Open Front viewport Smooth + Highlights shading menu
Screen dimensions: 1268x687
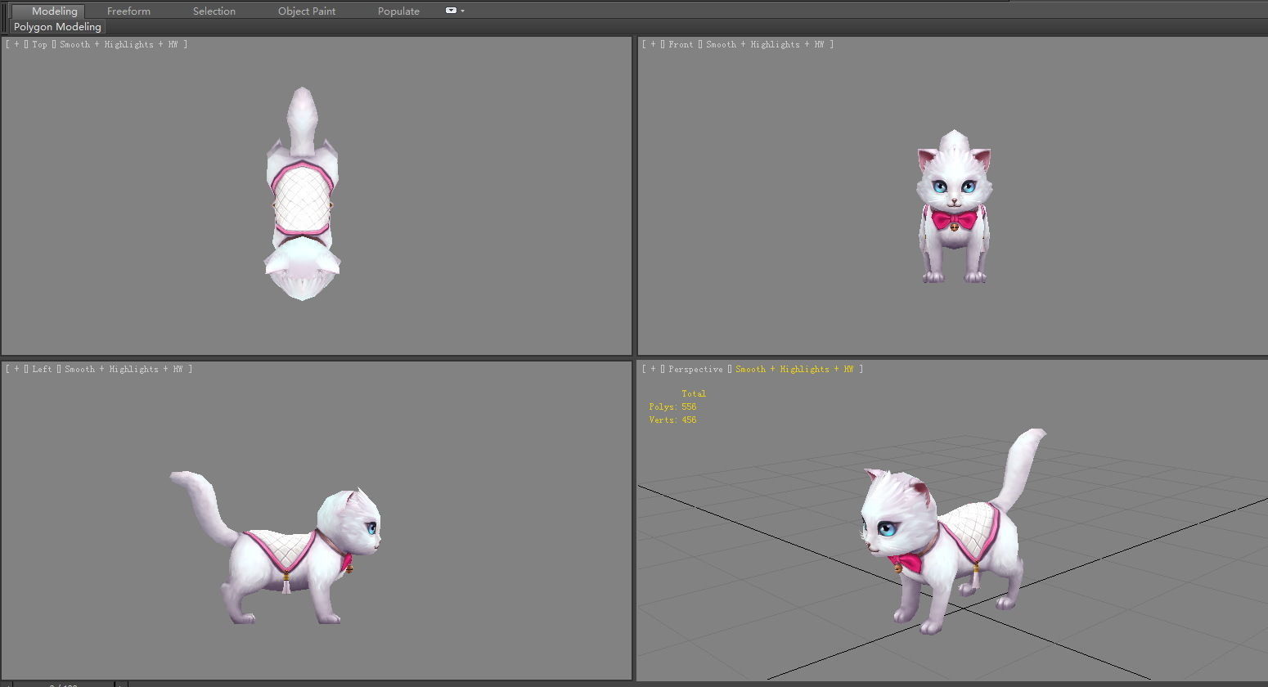point(765,44)
